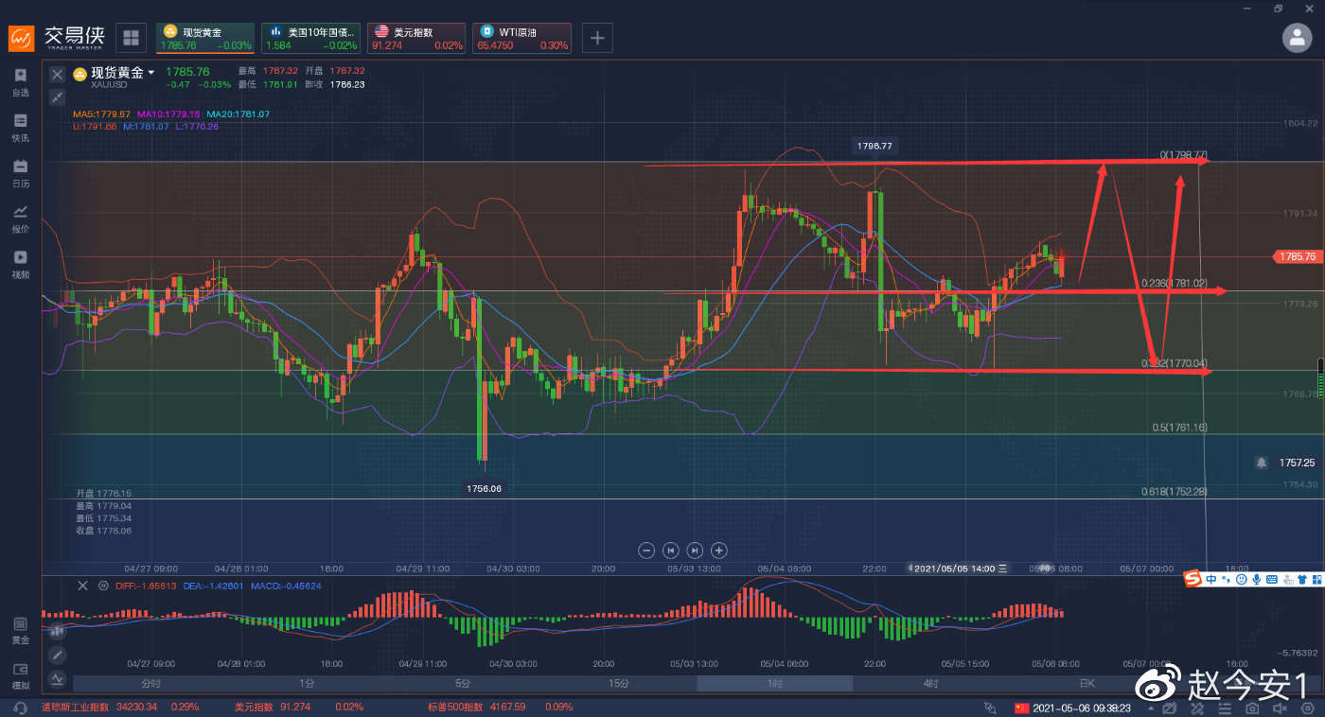The image size is (1325, 717).
Task: Click the network connection icon in status bar
Action: pyautogui.click(x=990, y=708)
